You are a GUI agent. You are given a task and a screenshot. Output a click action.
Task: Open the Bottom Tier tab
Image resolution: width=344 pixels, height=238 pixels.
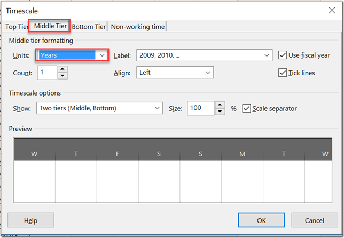tap(89, 27)
